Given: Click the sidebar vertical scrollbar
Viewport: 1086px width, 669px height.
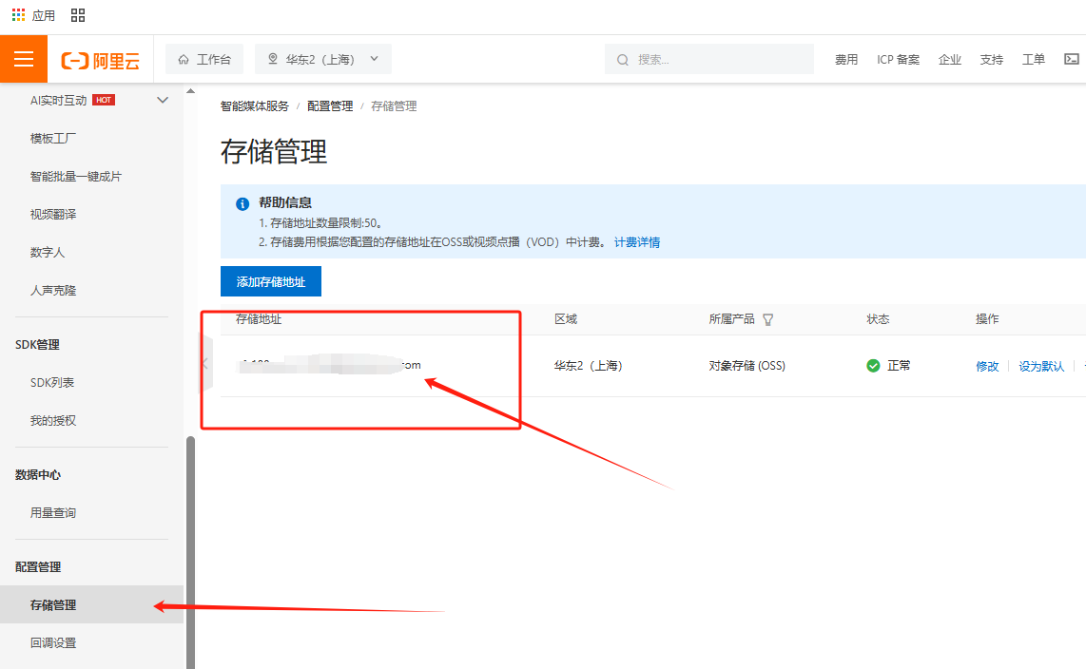Looking at the screenshot, I should click(x=190, y=552).
